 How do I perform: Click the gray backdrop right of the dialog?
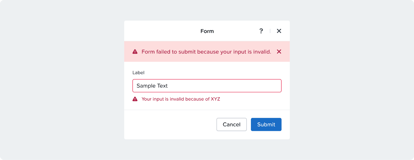coord(352,80)
